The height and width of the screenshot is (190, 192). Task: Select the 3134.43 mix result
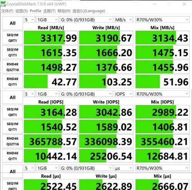click(162, 38)
